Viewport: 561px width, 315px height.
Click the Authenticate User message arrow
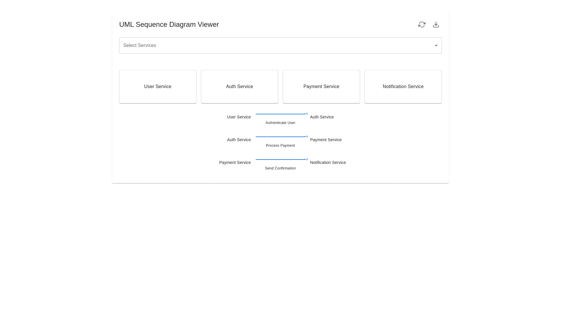point(280,114)
